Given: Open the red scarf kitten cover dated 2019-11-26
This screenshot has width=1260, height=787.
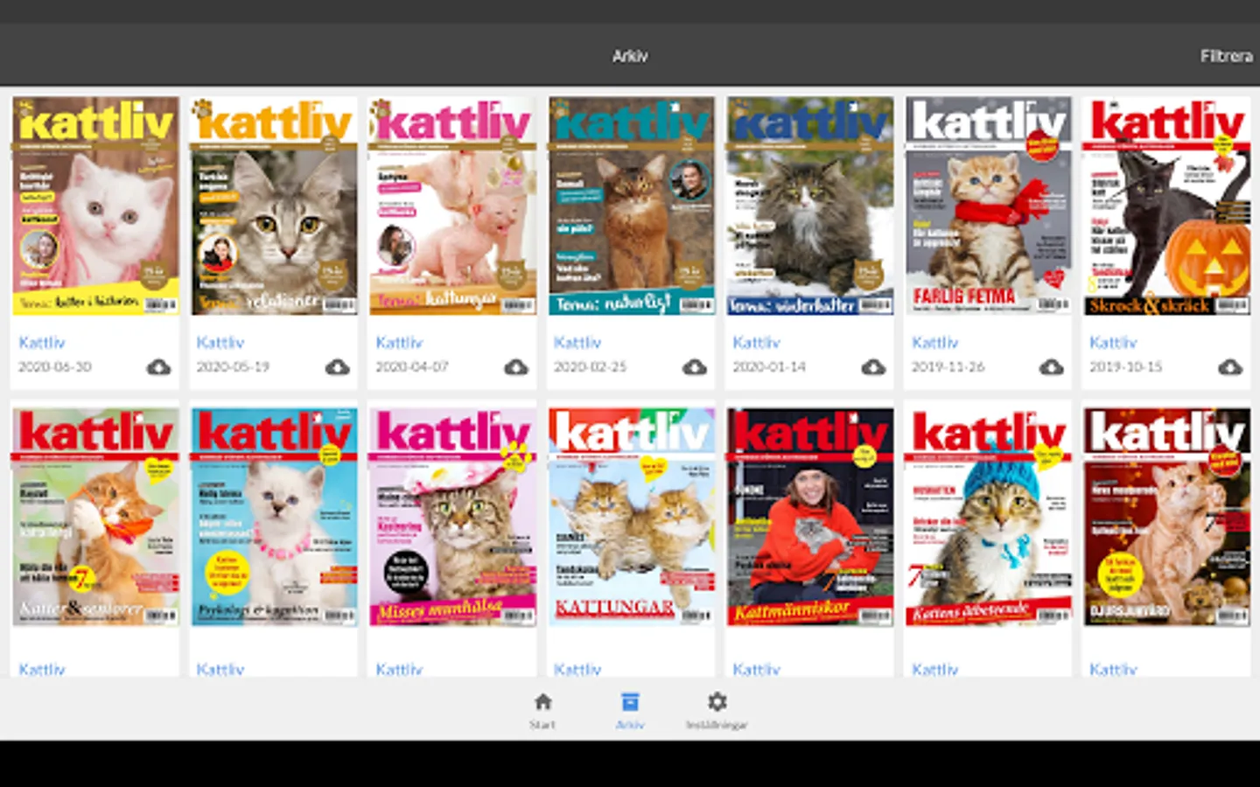Looking at the screenshot, I should coord(989,205).
